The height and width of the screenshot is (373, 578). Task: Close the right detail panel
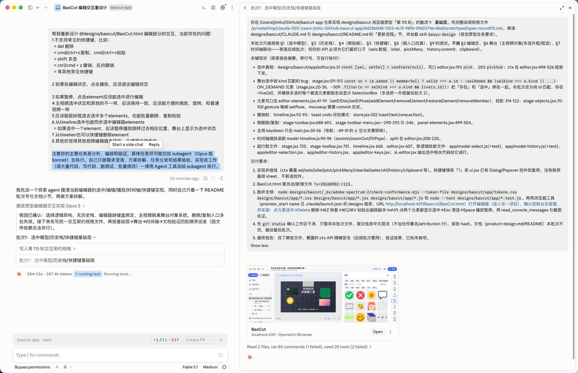pyautogui.click(x=570, y=8)
